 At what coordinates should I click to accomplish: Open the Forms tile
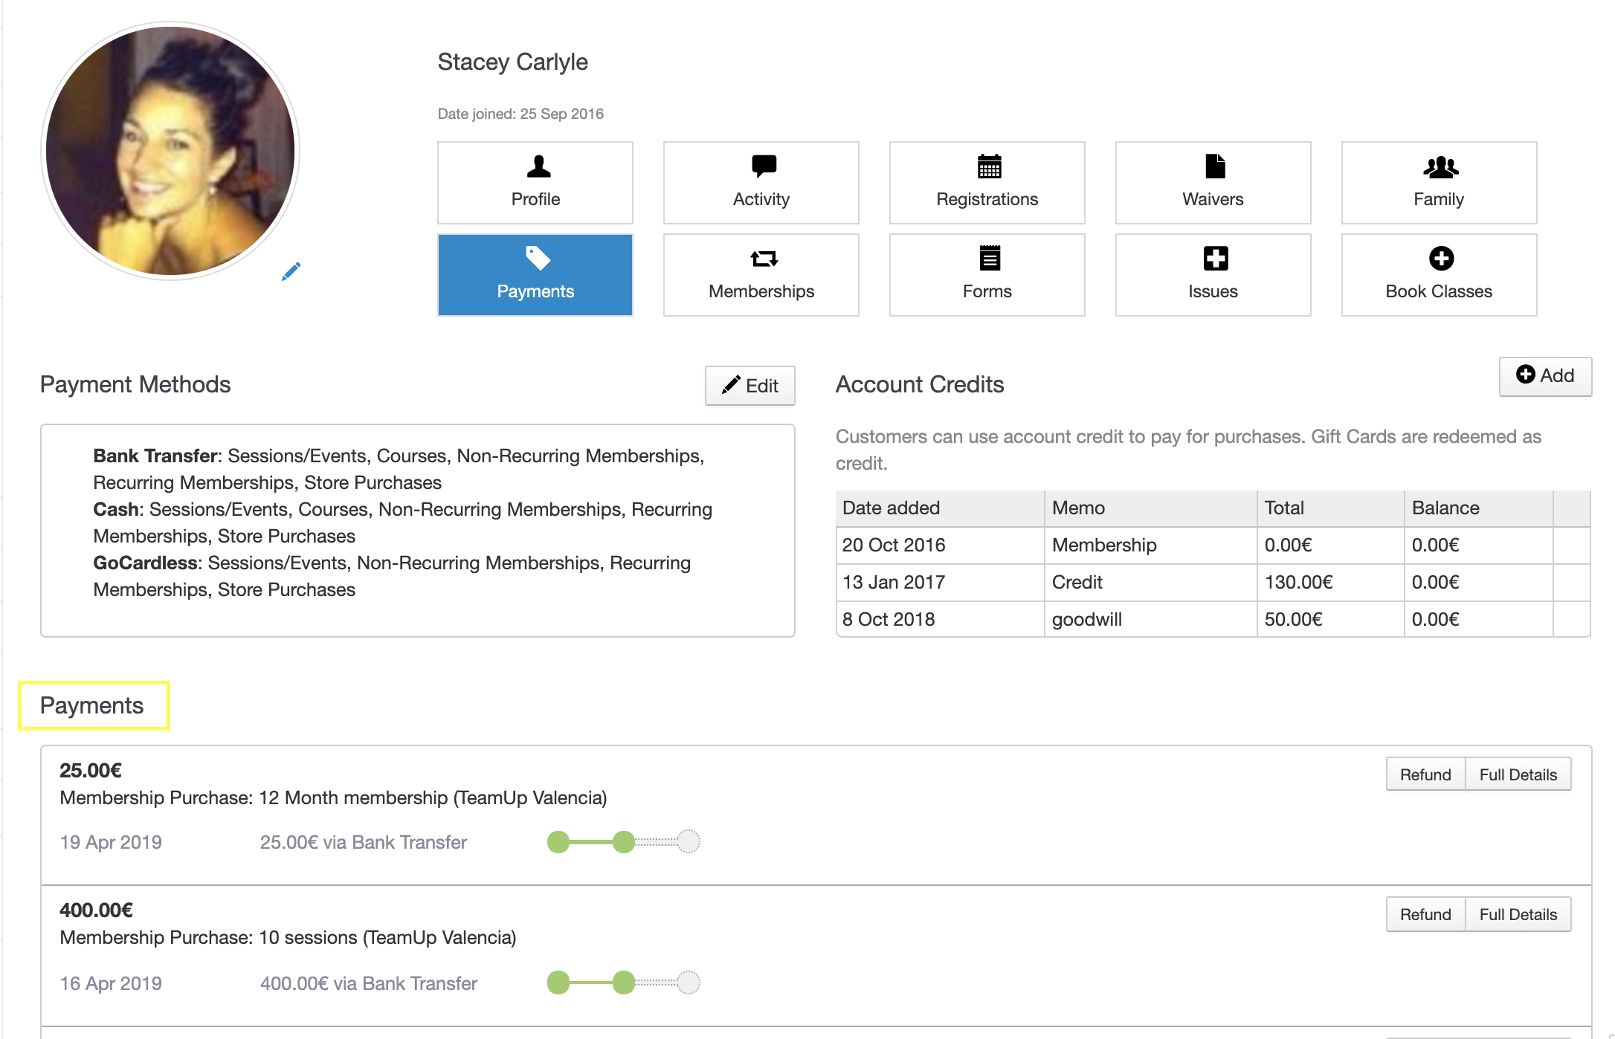coord(987,275)
